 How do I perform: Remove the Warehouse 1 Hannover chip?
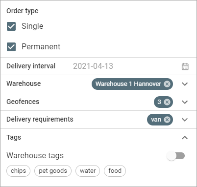click(x=167, y=84)
